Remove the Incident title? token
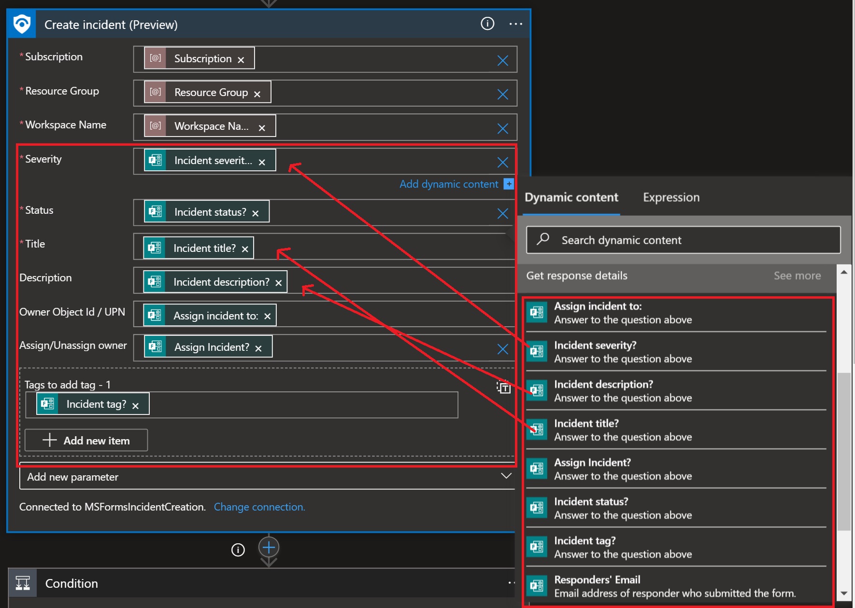855x608 pixels. (x=245, y=249)
